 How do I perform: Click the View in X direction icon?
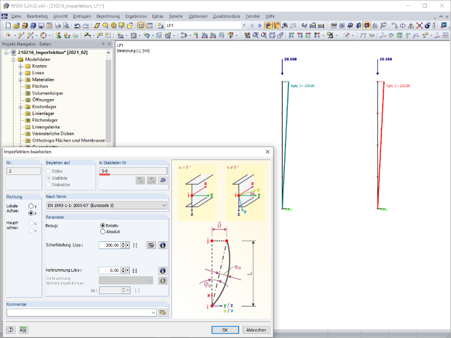[x=291, y=36]
